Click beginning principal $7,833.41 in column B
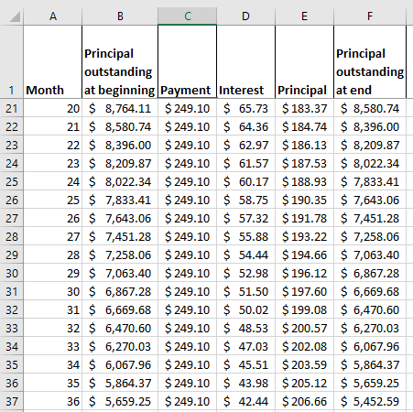Screen dimensions: 413x412 tap(120, 200)
